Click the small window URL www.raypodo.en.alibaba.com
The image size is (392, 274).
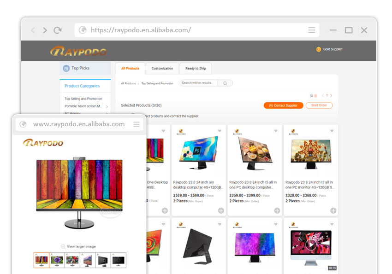point(79,124)
